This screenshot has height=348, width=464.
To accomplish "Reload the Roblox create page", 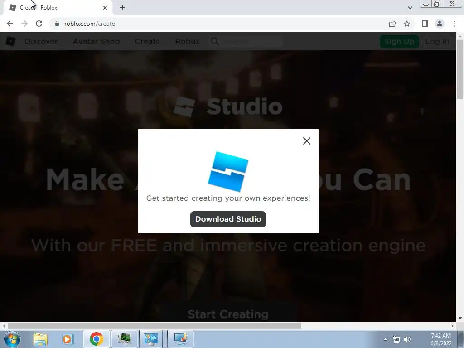I will tap(39, 24).
